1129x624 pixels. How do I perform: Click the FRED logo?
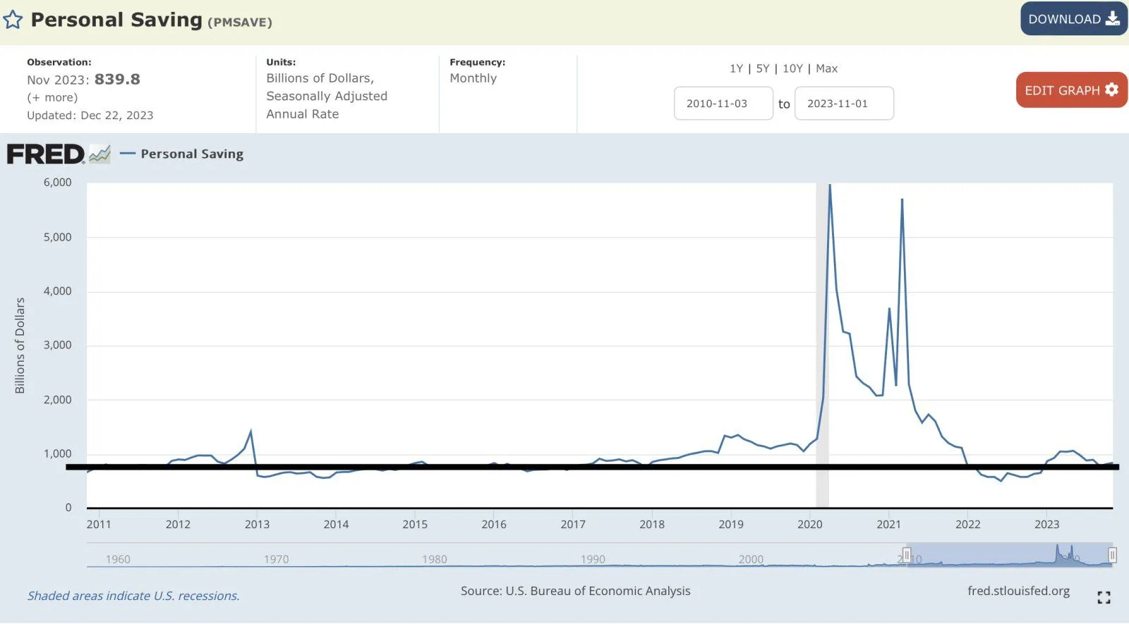click(46, 154)
